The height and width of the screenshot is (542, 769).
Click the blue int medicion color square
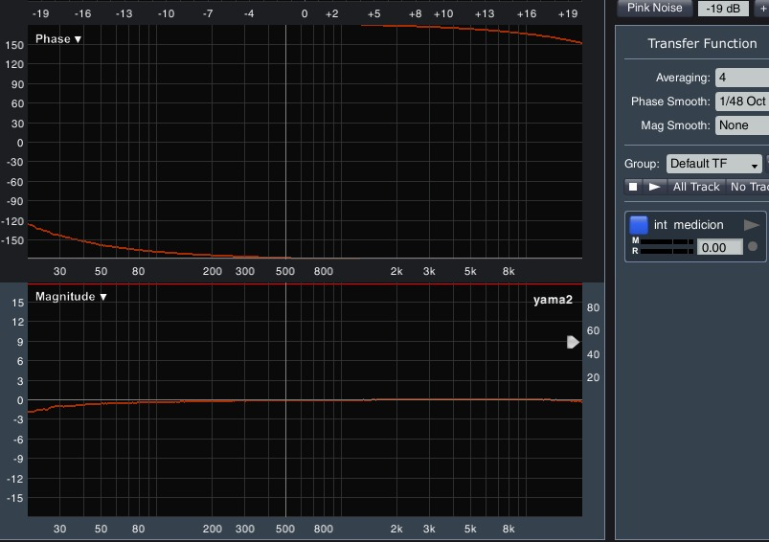tap(639, 225)
